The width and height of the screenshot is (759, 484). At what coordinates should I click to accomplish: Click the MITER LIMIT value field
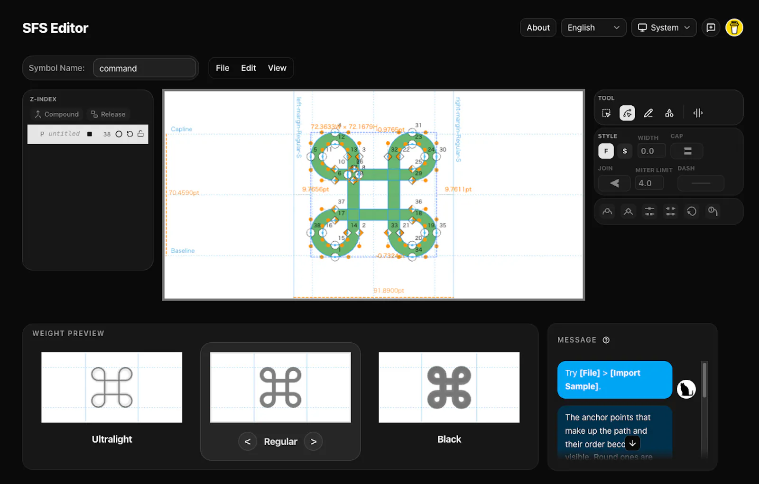point(649,183)
